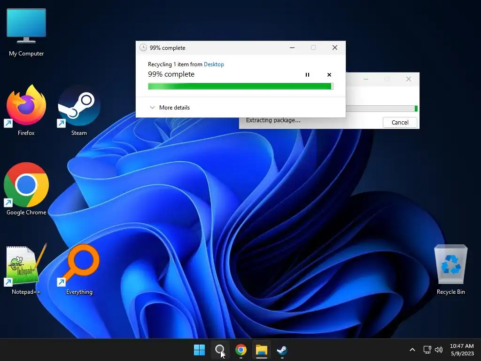Screen dimensions: 481x361
Task: Click the clock icon in the dialog title bar
Action: [143, 47]
